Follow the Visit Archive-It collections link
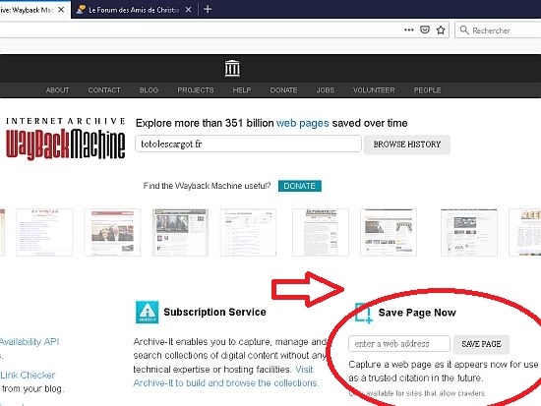541x406 pixels. tap(226, 377)
